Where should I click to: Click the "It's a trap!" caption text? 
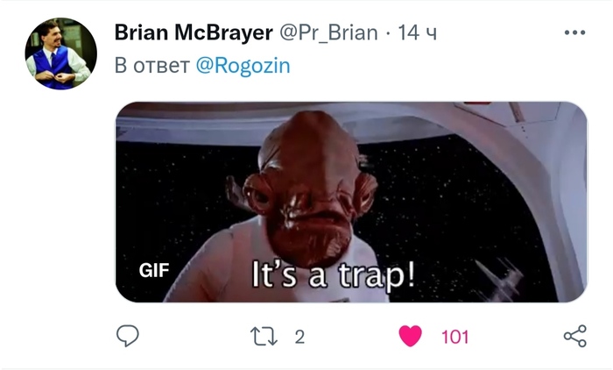coord(333,275)
